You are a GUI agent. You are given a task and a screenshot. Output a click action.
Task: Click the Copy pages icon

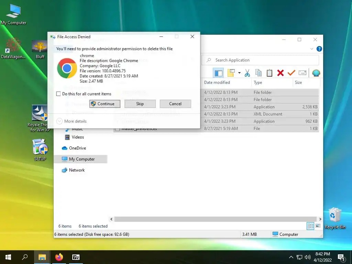coord(258,73)
